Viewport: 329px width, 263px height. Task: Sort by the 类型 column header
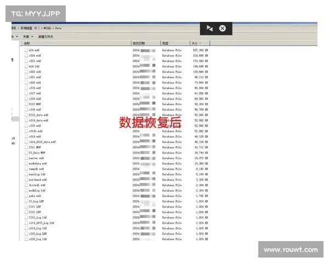tap(175, 43)
